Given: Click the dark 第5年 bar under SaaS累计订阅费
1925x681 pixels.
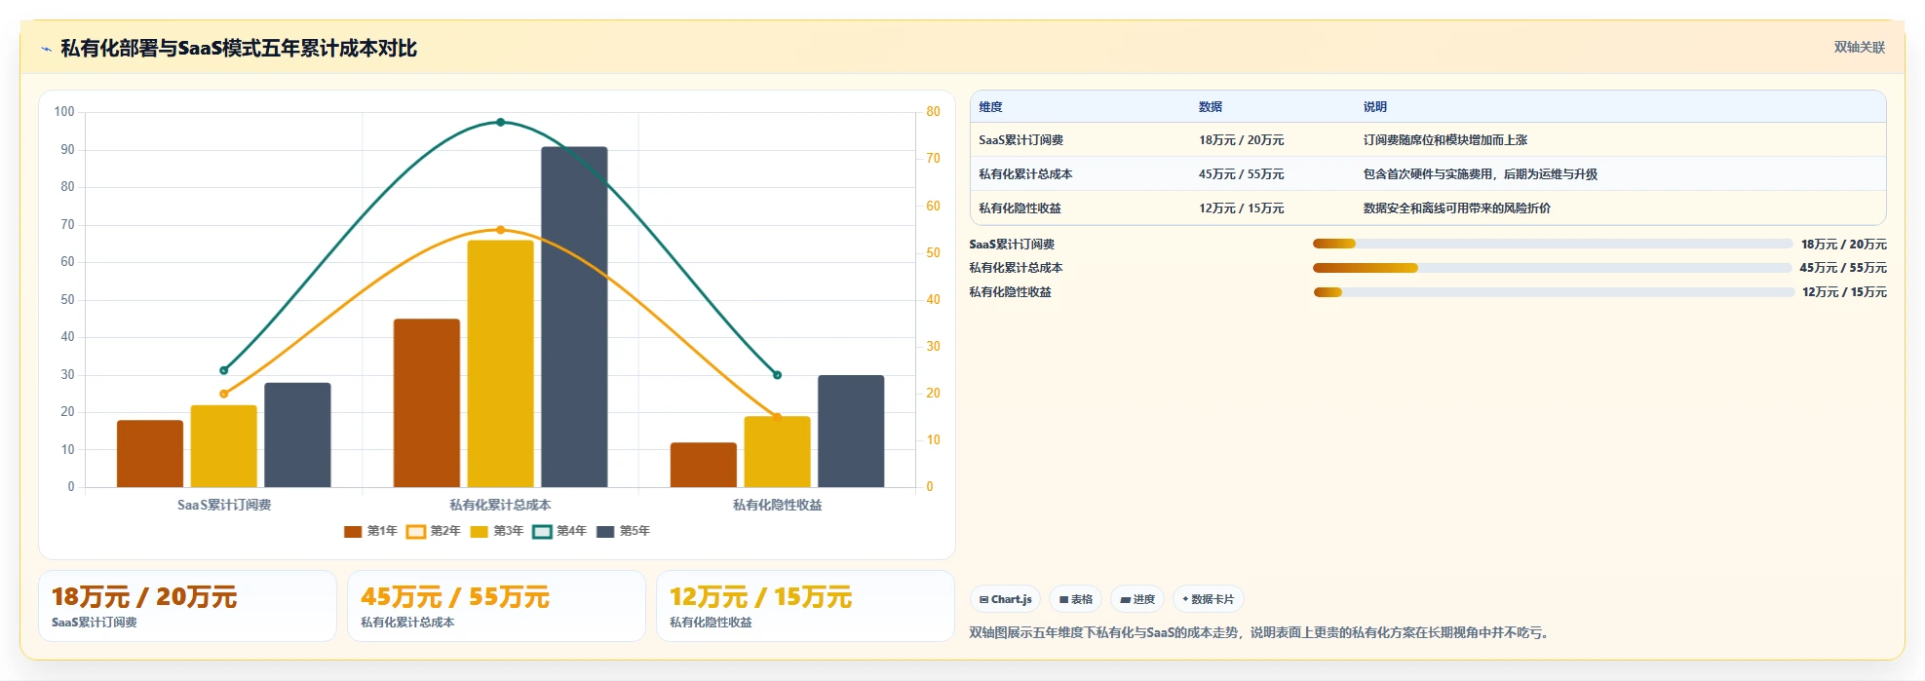Looking at the screenshot, I should (297, 435).
